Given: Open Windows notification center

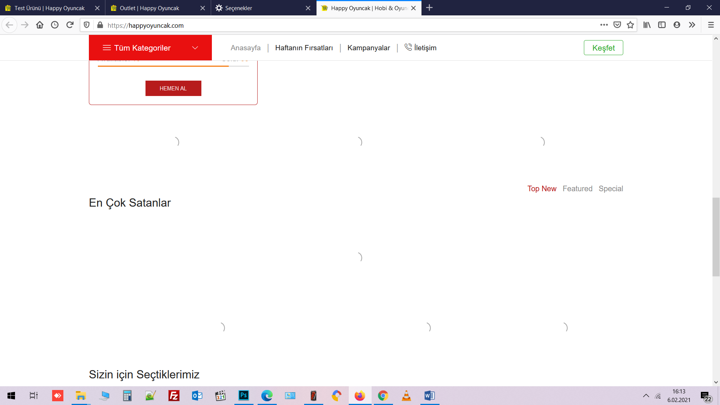Looking at the screenshot, I should coord(706,396).
